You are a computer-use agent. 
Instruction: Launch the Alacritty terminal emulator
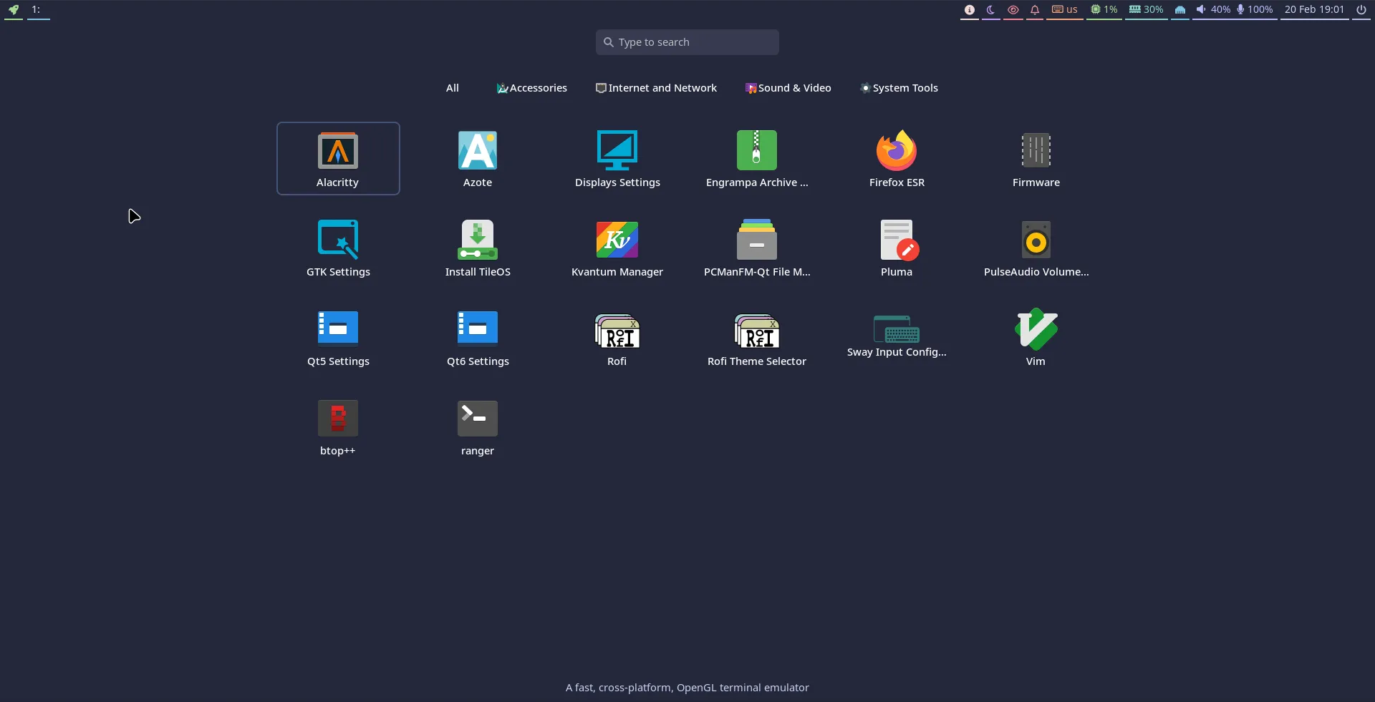(x=337, y=157)
